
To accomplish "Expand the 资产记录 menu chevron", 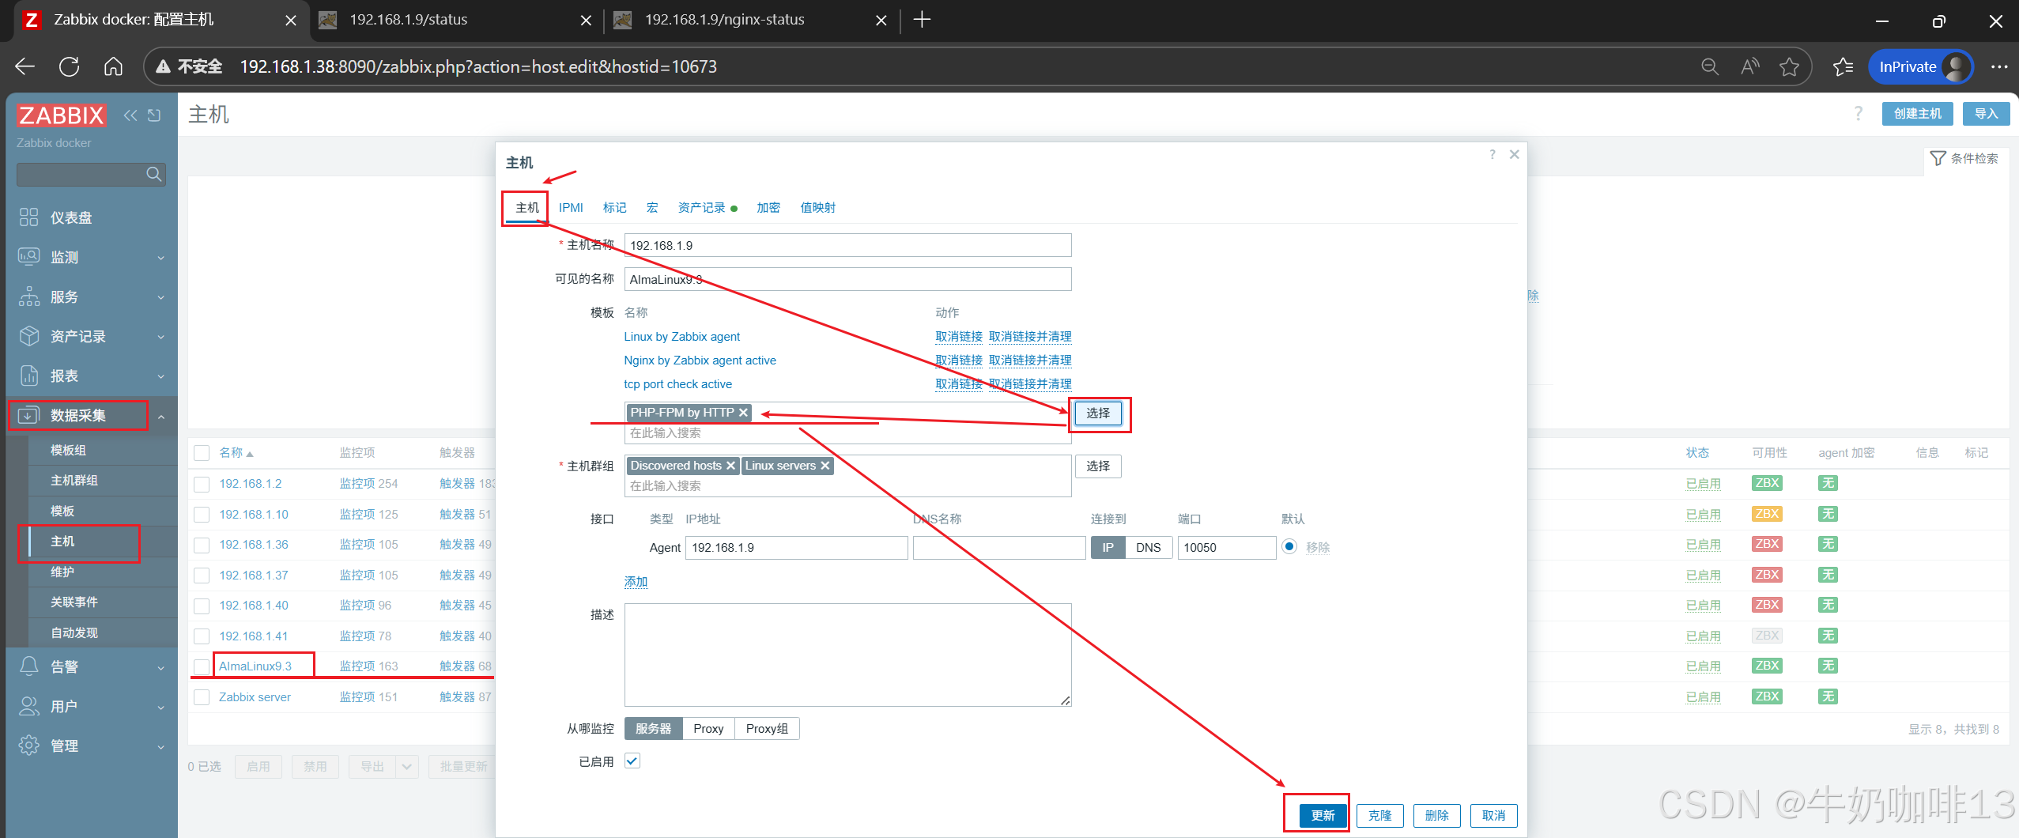I will point(160,337).
